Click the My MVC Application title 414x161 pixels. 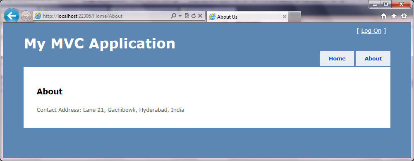[x=100, y=43]
